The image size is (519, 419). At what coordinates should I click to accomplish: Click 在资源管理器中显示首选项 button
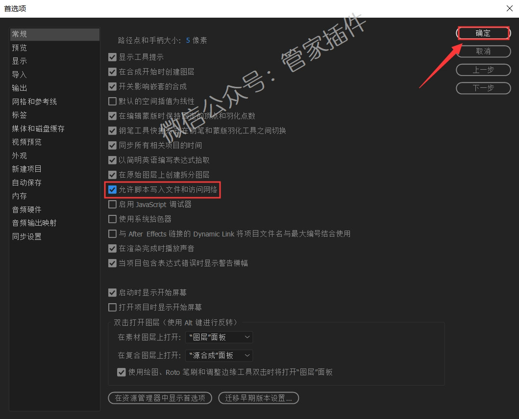(x=160, y=398)
